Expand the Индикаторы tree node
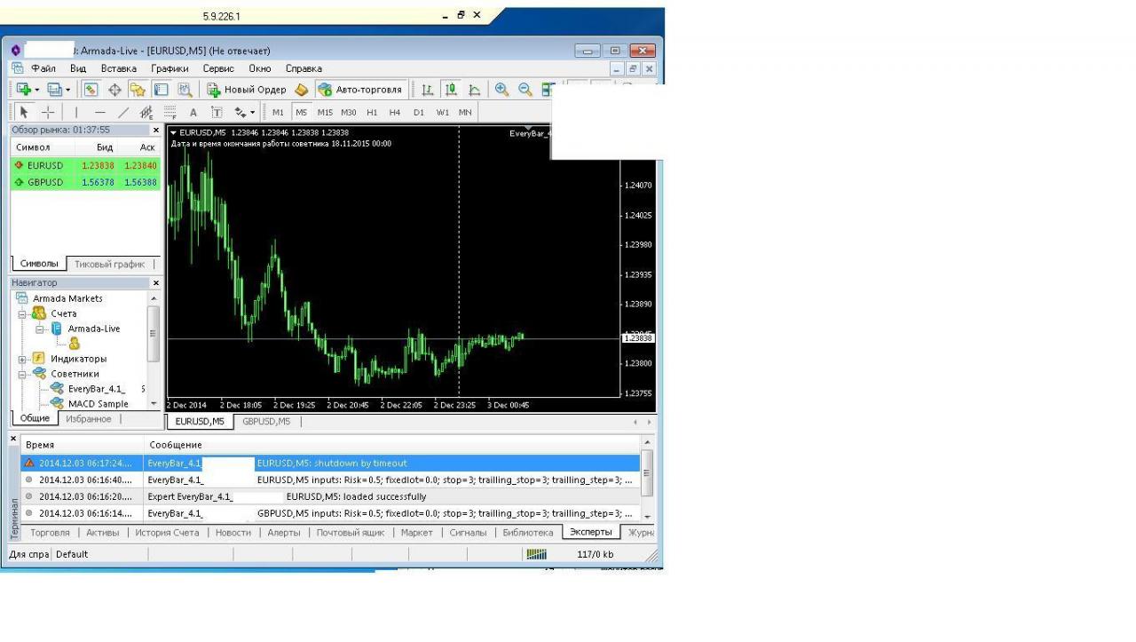Image resolution: width=1136 pixels, height=642 pixels. click(22, 359)
